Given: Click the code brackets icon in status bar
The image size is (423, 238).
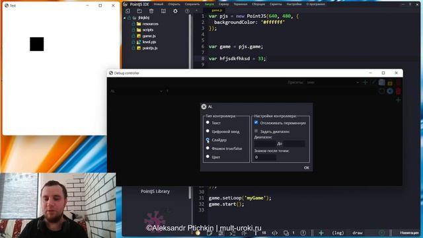Looking at the screenshot, I should click(x=275, y=233).
